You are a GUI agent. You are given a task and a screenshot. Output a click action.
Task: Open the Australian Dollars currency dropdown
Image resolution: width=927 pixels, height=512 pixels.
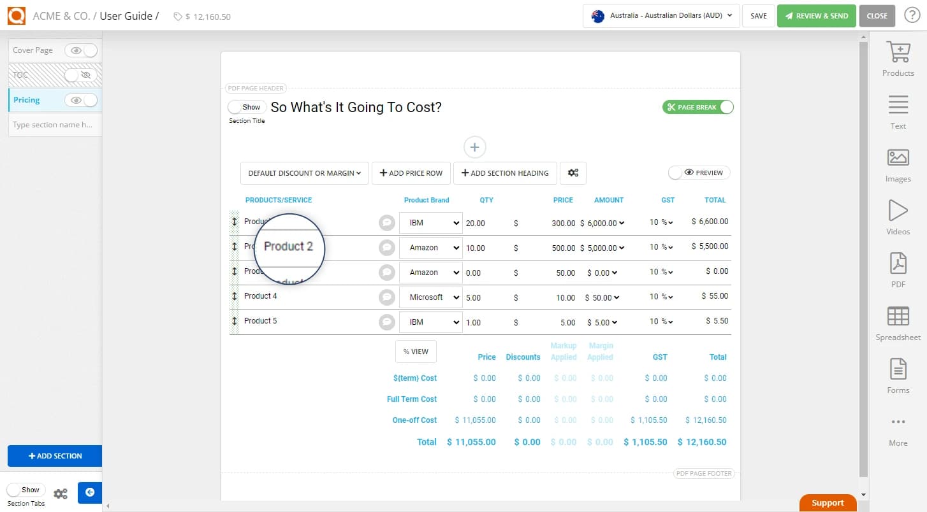pyautogui.click(x=661, y=16)
